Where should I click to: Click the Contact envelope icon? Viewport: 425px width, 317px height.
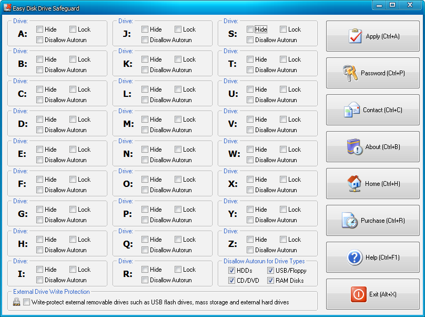[351, 110]
